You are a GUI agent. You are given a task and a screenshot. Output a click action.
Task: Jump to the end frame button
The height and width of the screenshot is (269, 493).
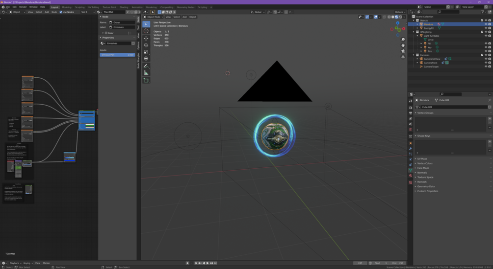point(215,263)
